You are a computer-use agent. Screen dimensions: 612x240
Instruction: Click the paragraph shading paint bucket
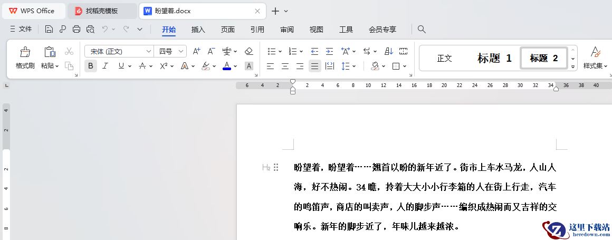click(375, 66)
